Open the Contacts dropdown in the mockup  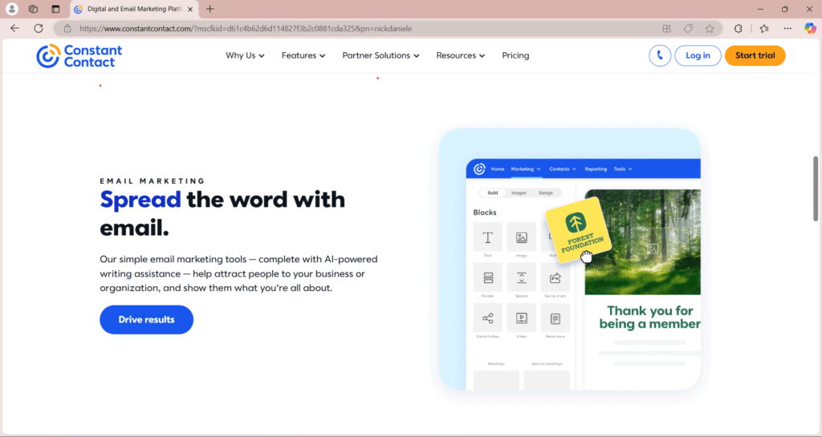[563, 169]
